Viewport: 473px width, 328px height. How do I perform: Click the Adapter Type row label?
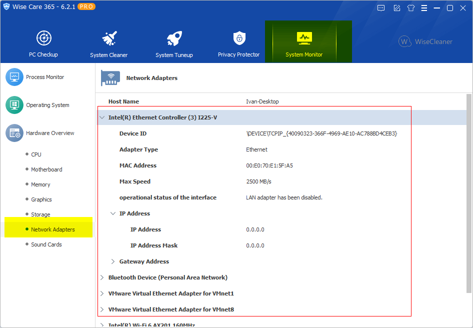[x=139, y=149]
